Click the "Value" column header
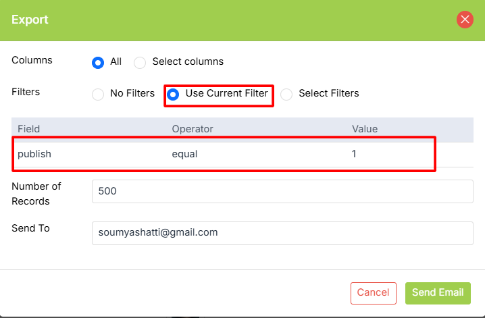This screenshot has height=318, width=485. pyautogui.click(x=365, y=129)
